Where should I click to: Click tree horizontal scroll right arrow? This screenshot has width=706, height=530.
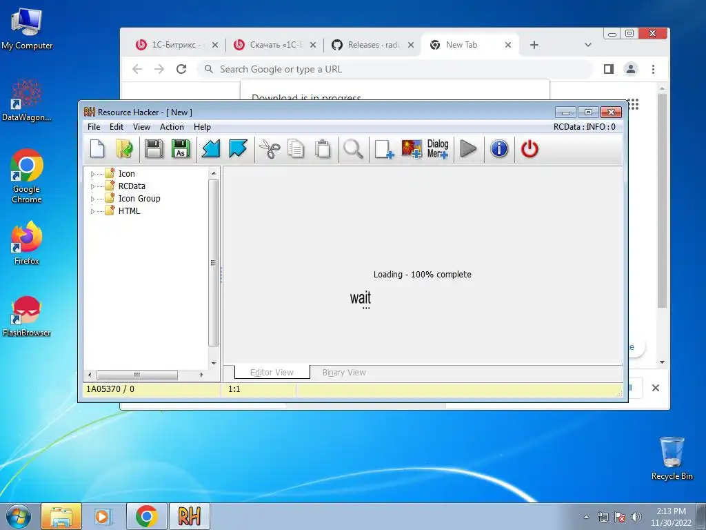click(x=201, y=375)
